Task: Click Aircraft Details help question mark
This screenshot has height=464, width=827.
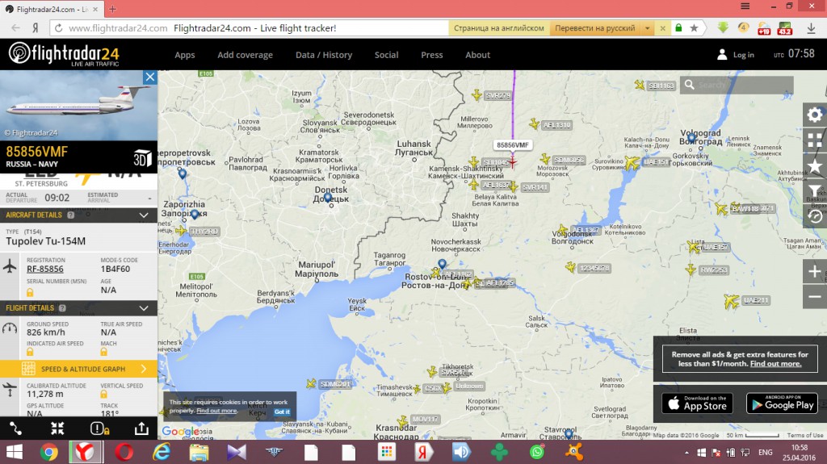Action: click(x=71, y=215)
